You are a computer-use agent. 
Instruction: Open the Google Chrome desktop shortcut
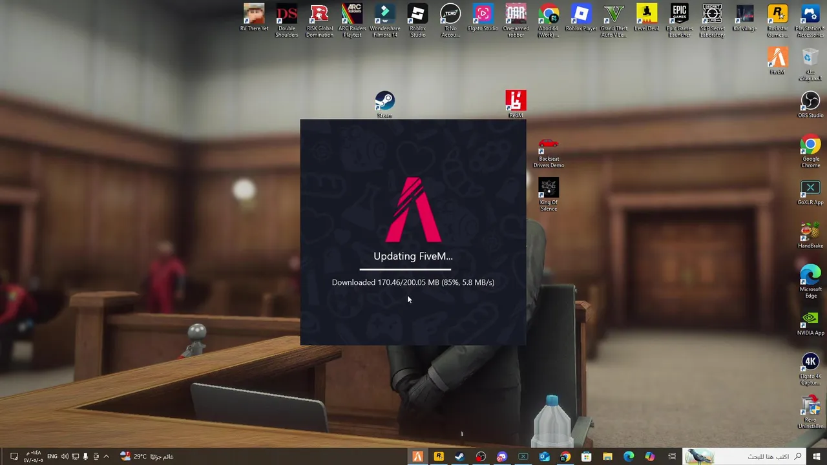point(810,152)
